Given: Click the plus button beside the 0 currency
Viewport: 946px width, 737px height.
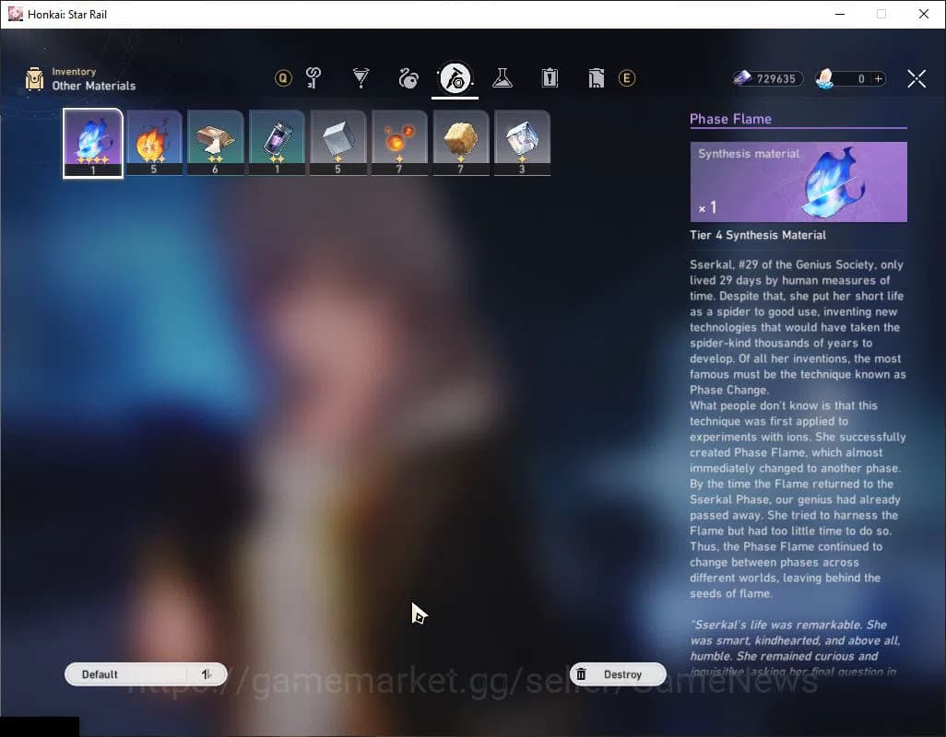Looking at the screenshot, I should pyautogui.click(x=879, y=79).
